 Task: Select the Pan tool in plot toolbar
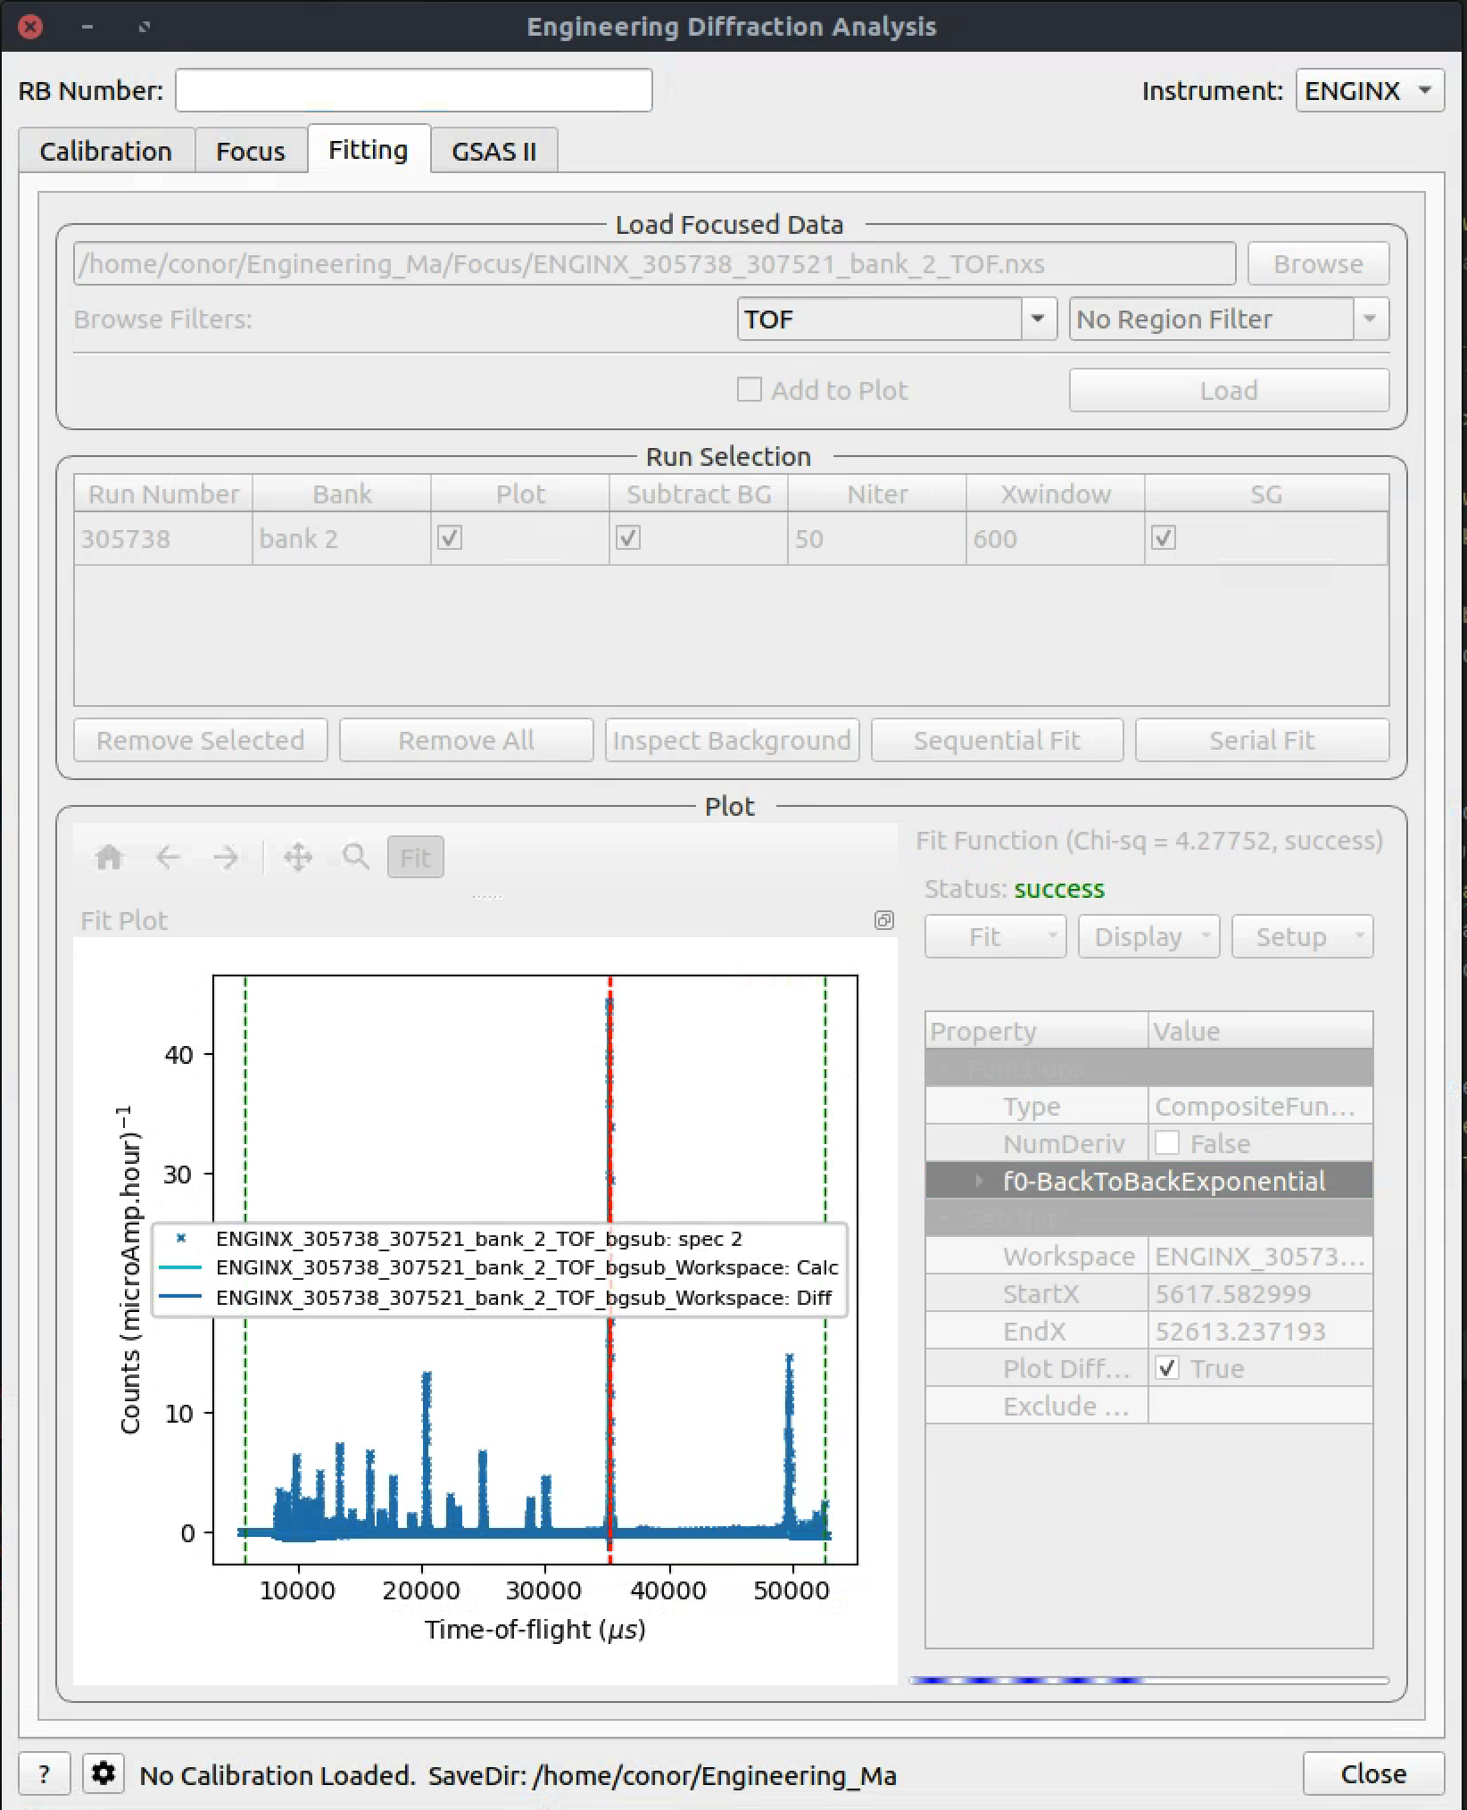298,858
